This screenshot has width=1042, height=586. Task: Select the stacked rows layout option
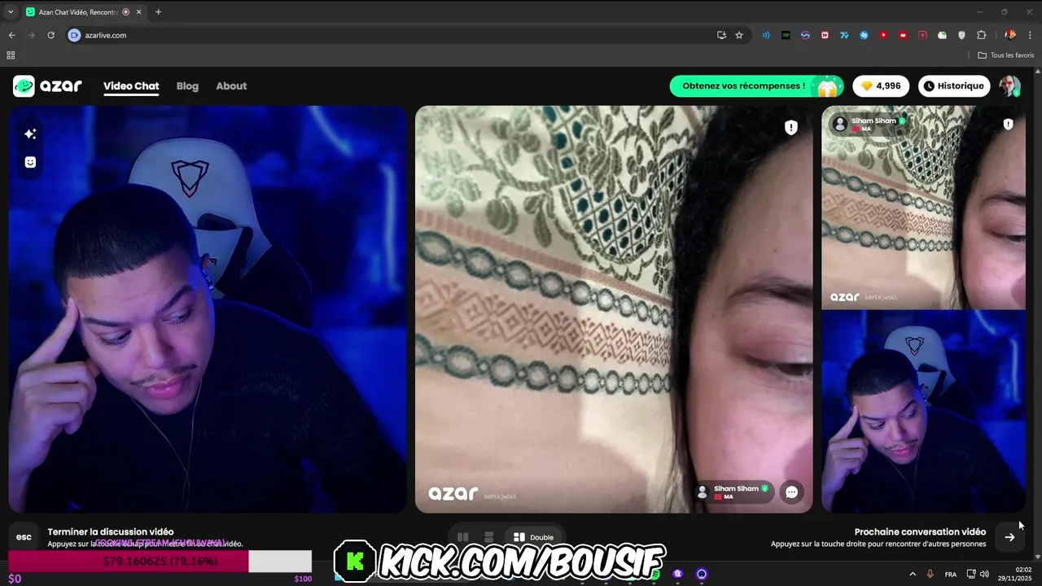488,537
